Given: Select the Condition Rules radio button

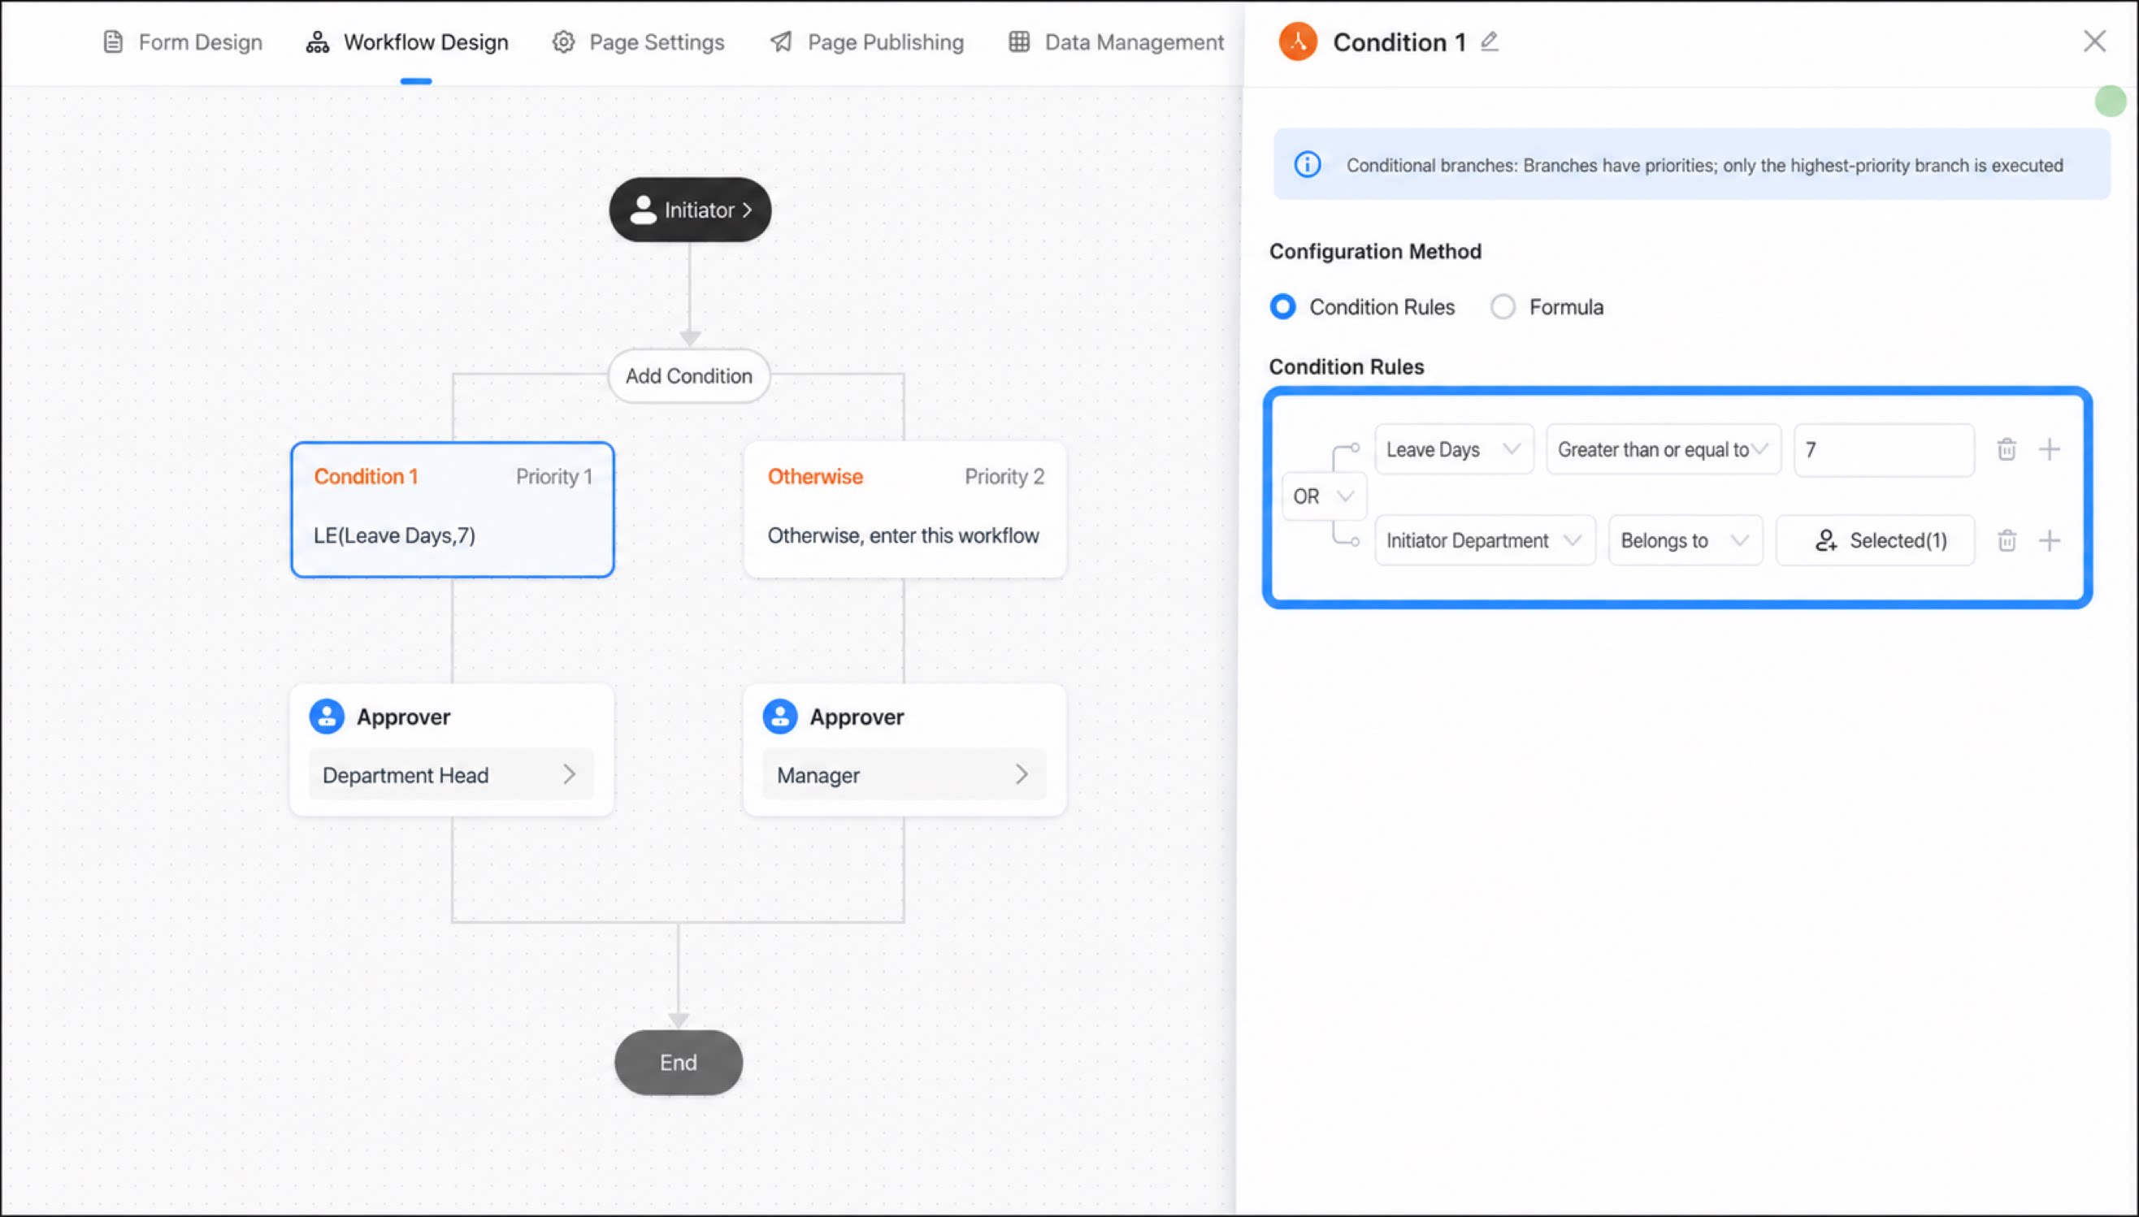Looking at the screenshot, I should pos(1283,307).
